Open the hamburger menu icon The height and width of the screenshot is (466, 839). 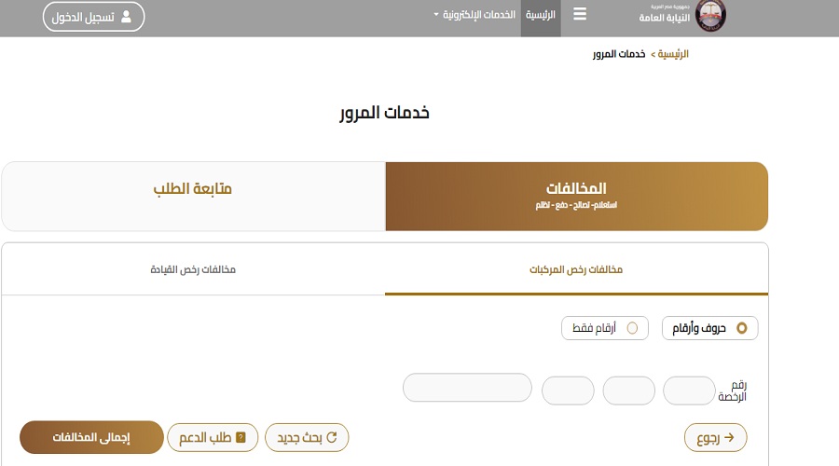tap(580, 14)
